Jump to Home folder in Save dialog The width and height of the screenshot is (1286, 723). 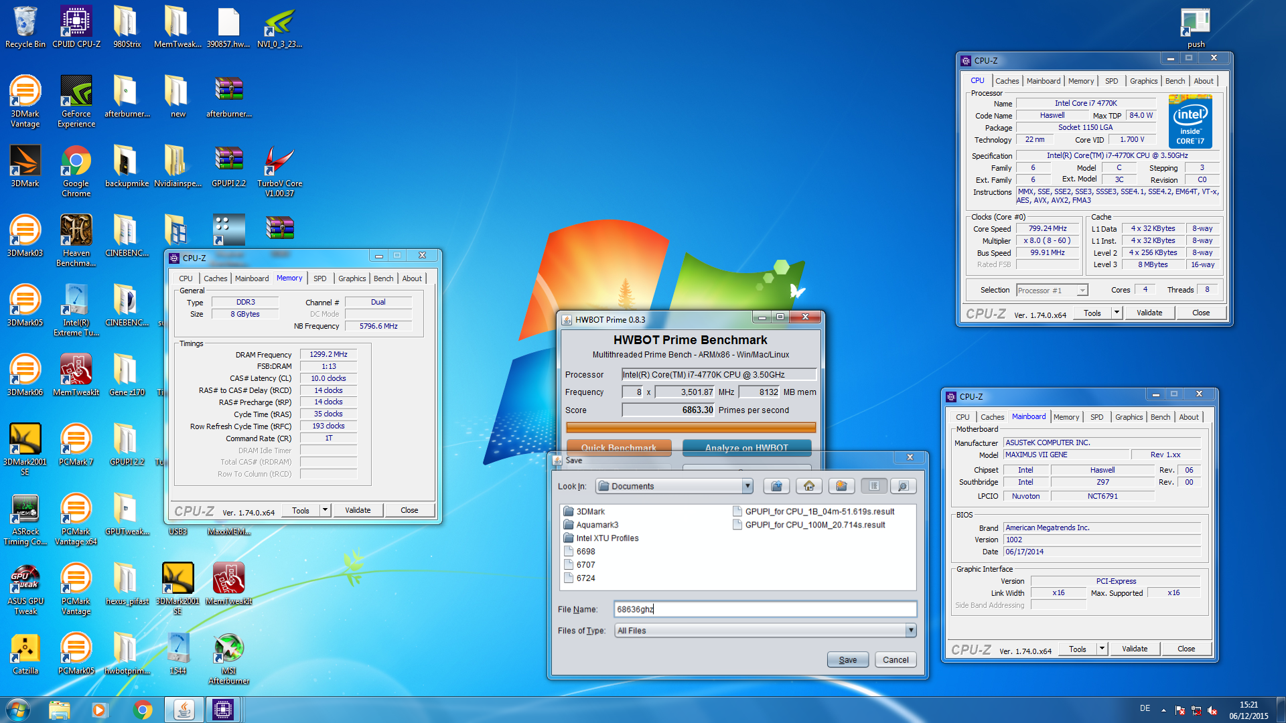point(809,486)
